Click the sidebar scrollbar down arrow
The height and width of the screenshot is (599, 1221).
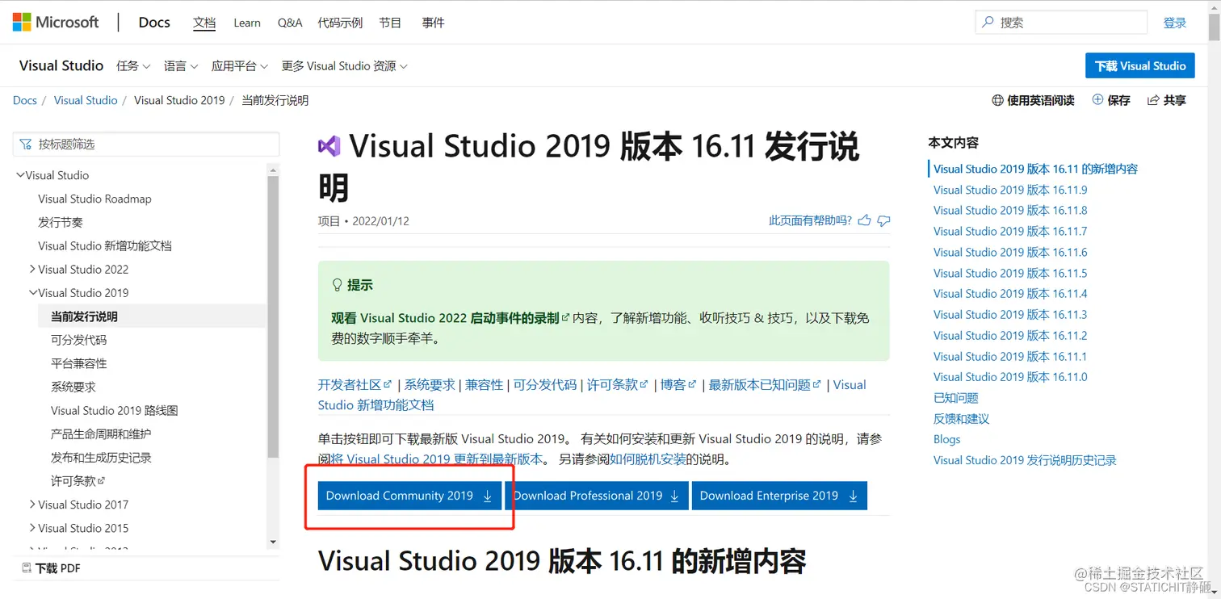point(273,542)
